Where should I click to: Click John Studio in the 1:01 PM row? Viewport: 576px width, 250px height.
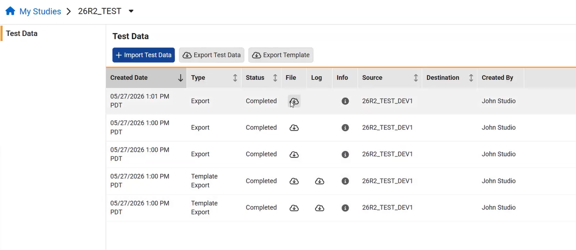pos(498,101)
